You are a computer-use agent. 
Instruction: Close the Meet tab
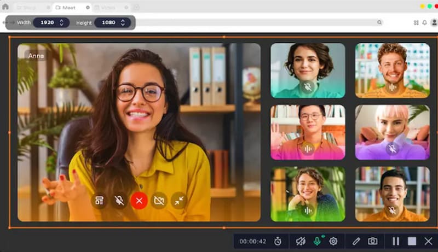pyautogui.click(x=88, y=7)
